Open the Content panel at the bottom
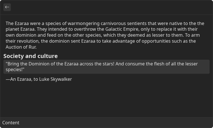The image size is (213, 128). coord(106,123)
